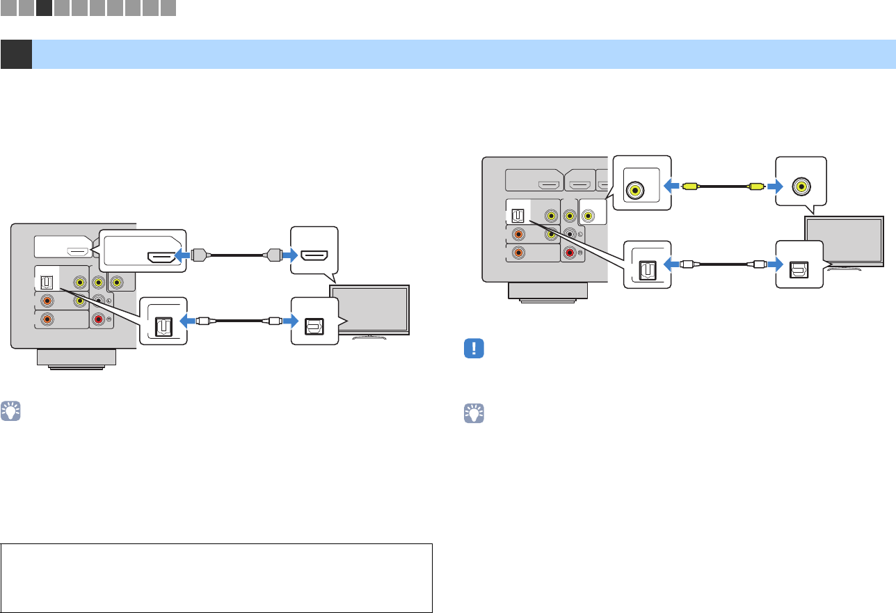The height and width of the screenshot is (613, 896).
Task: Click the TV illustration in the HDMI diagram
Action: [x=369, y=311]
